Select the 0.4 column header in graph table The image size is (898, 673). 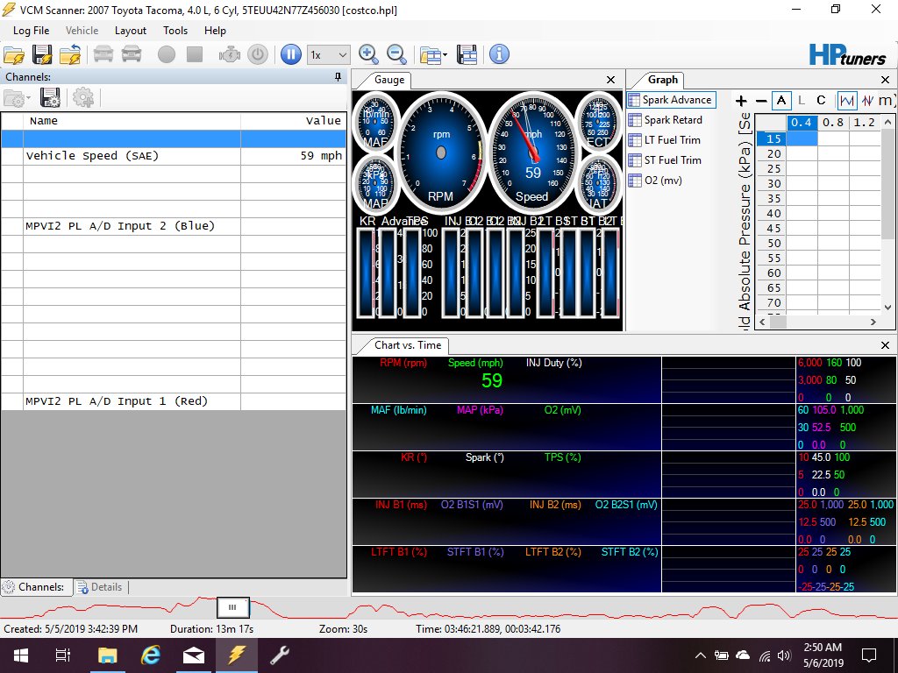point(802,122)
